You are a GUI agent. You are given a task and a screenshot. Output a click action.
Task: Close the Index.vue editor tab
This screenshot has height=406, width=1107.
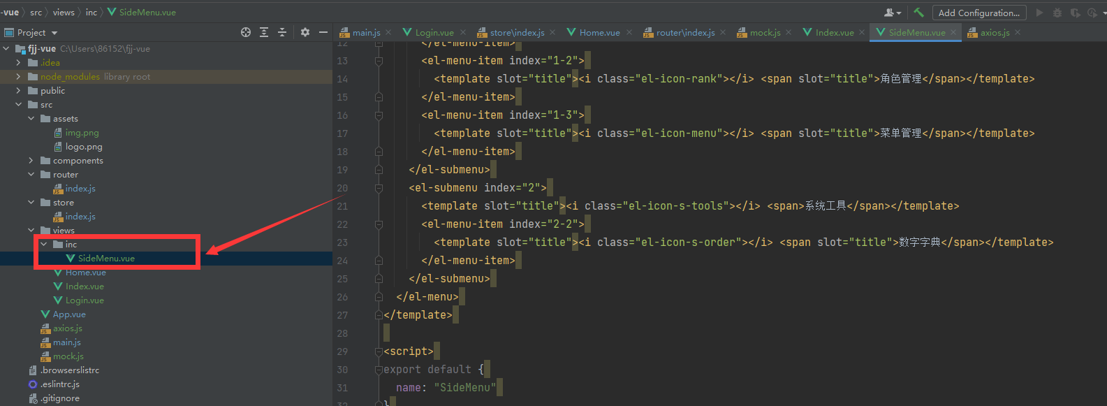(862, 32)
